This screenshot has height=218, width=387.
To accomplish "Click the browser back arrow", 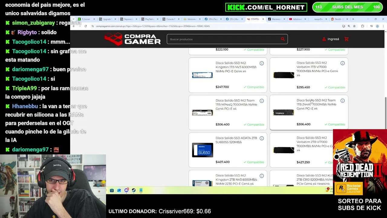I will [74, 26].
